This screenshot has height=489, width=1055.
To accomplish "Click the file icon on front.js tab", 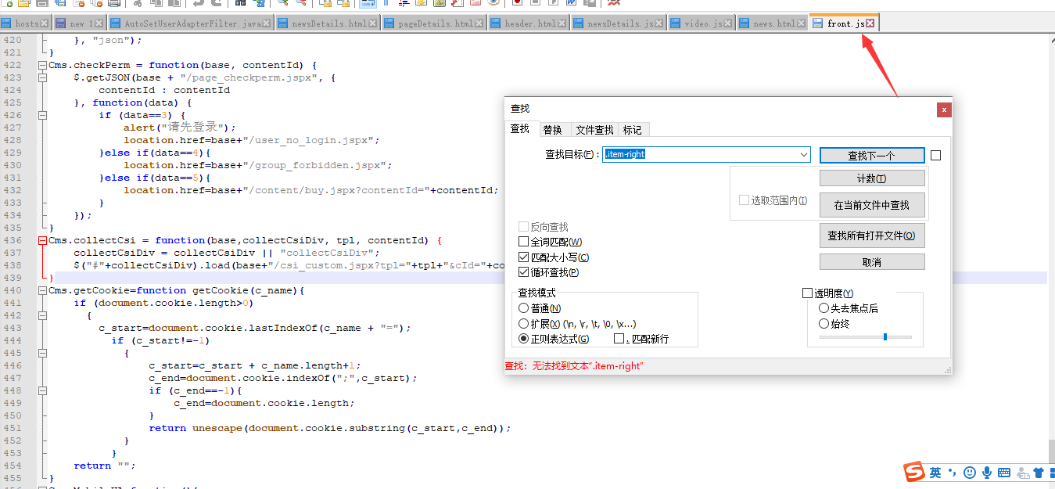I will tap(819, 23).
